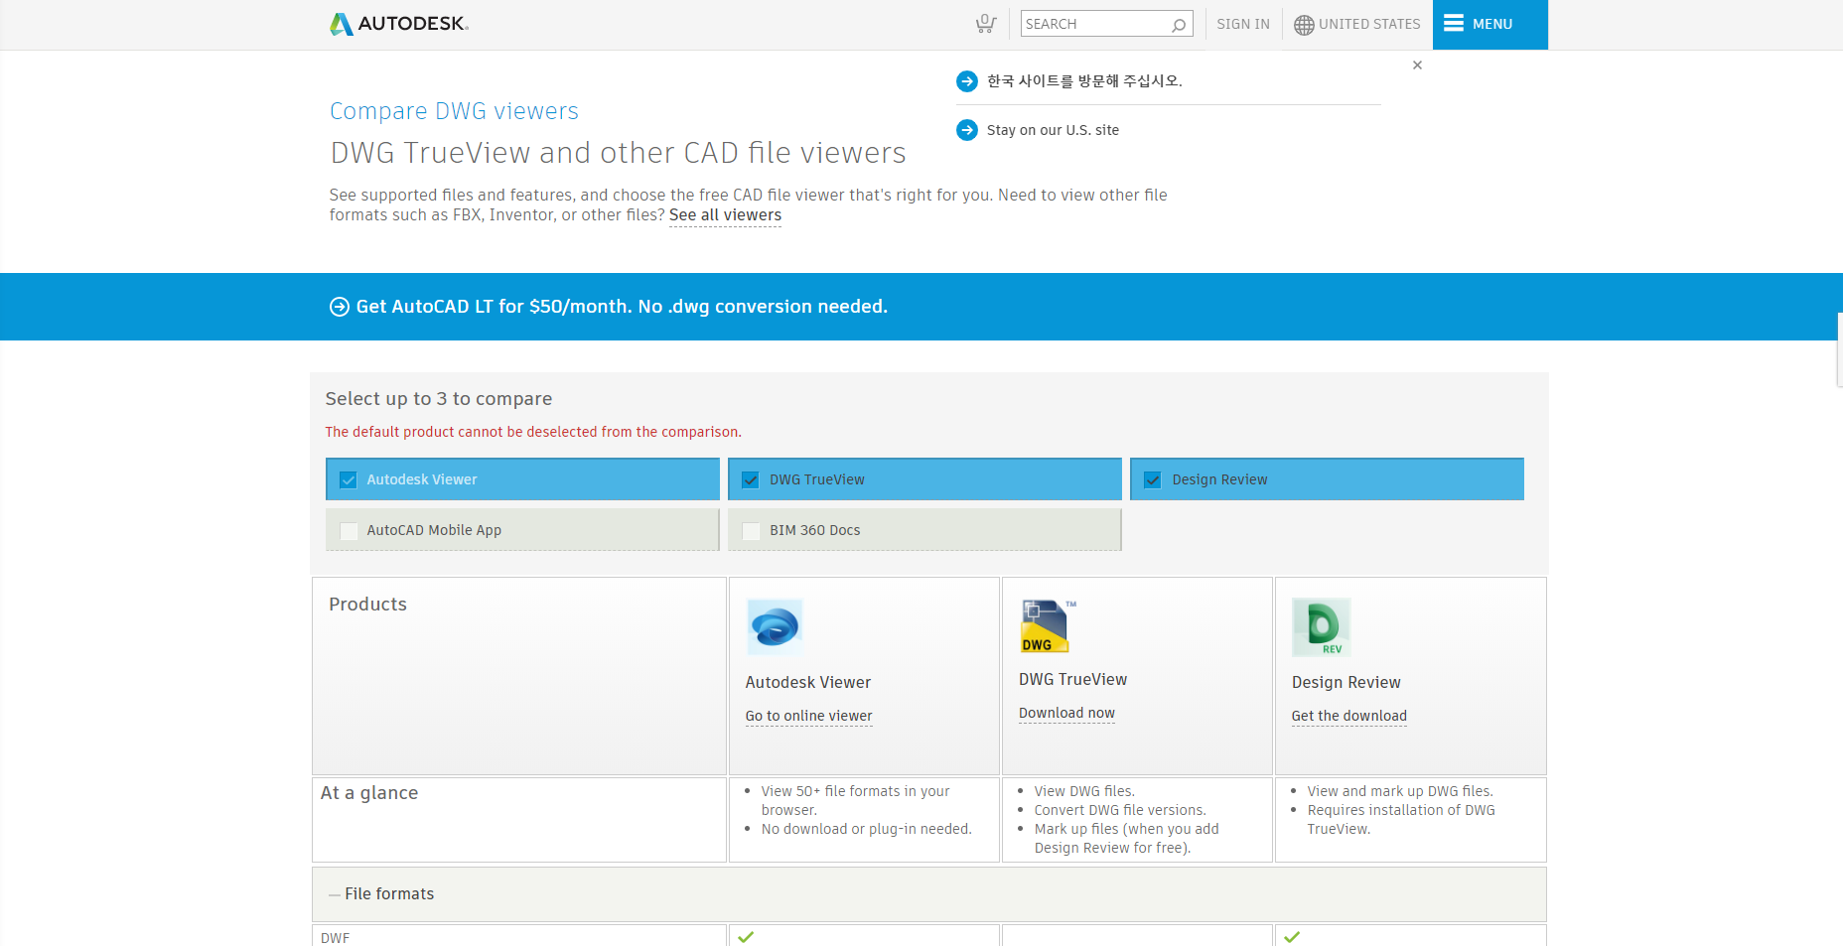Open the shopping cart icon
The height and width of the screenshot is (946, 1843).
[x=985, y=24]
